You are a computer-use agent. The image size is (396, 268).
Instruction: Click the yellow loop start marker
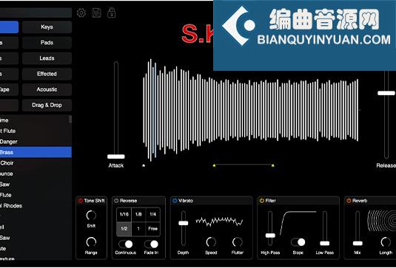click(x=214, y=165)
